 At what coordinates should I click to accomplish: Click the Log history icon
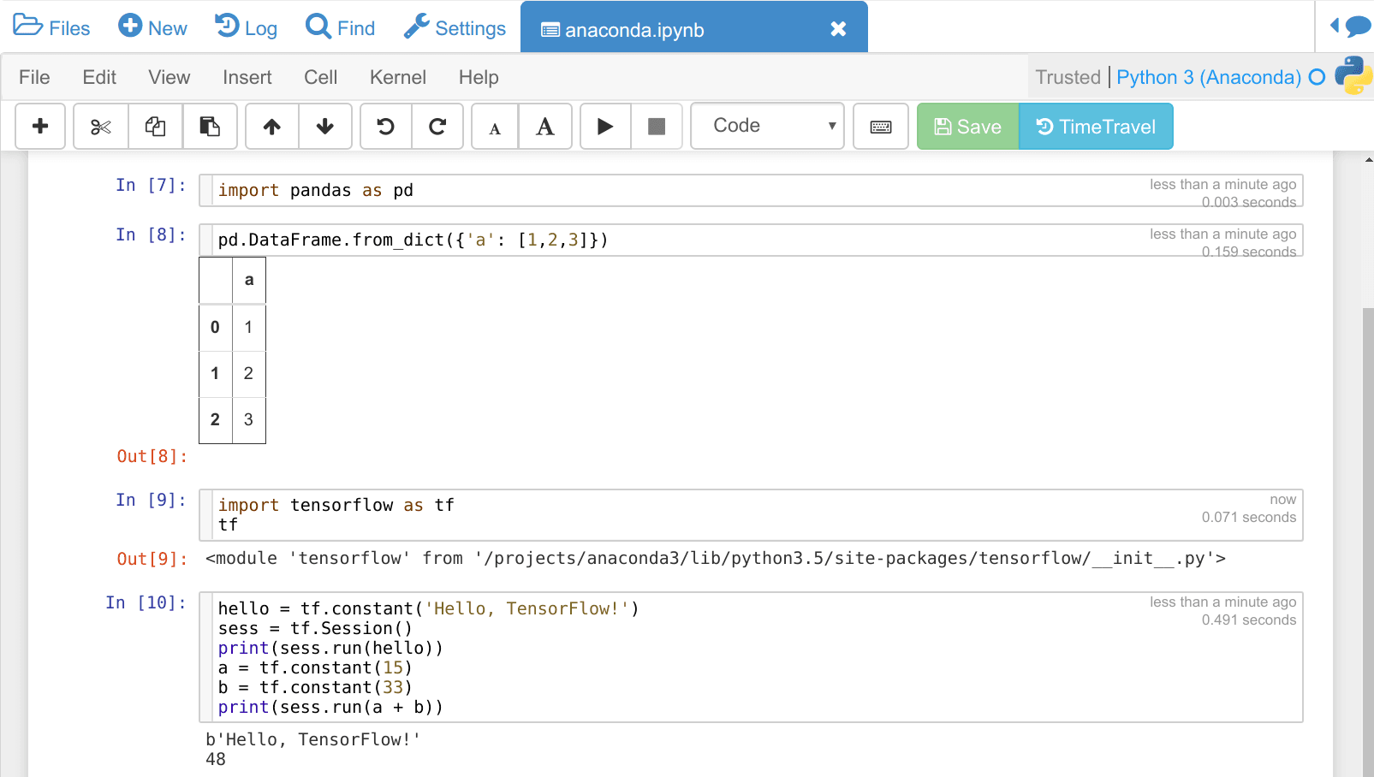(x=246, y=27)
